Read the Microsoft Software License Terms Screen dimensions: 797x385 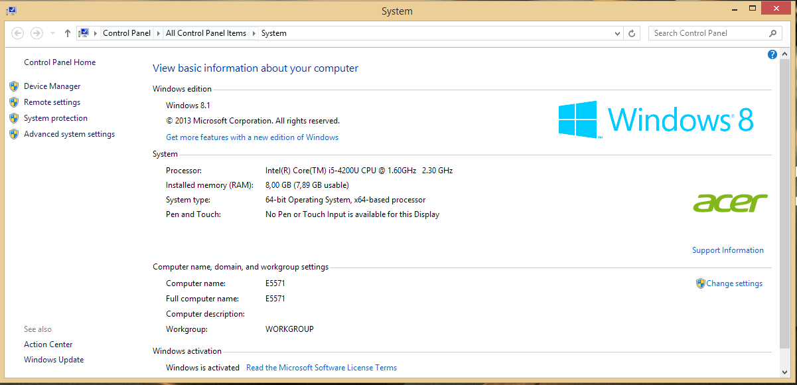pyautogui.click(x=321, y=367)
